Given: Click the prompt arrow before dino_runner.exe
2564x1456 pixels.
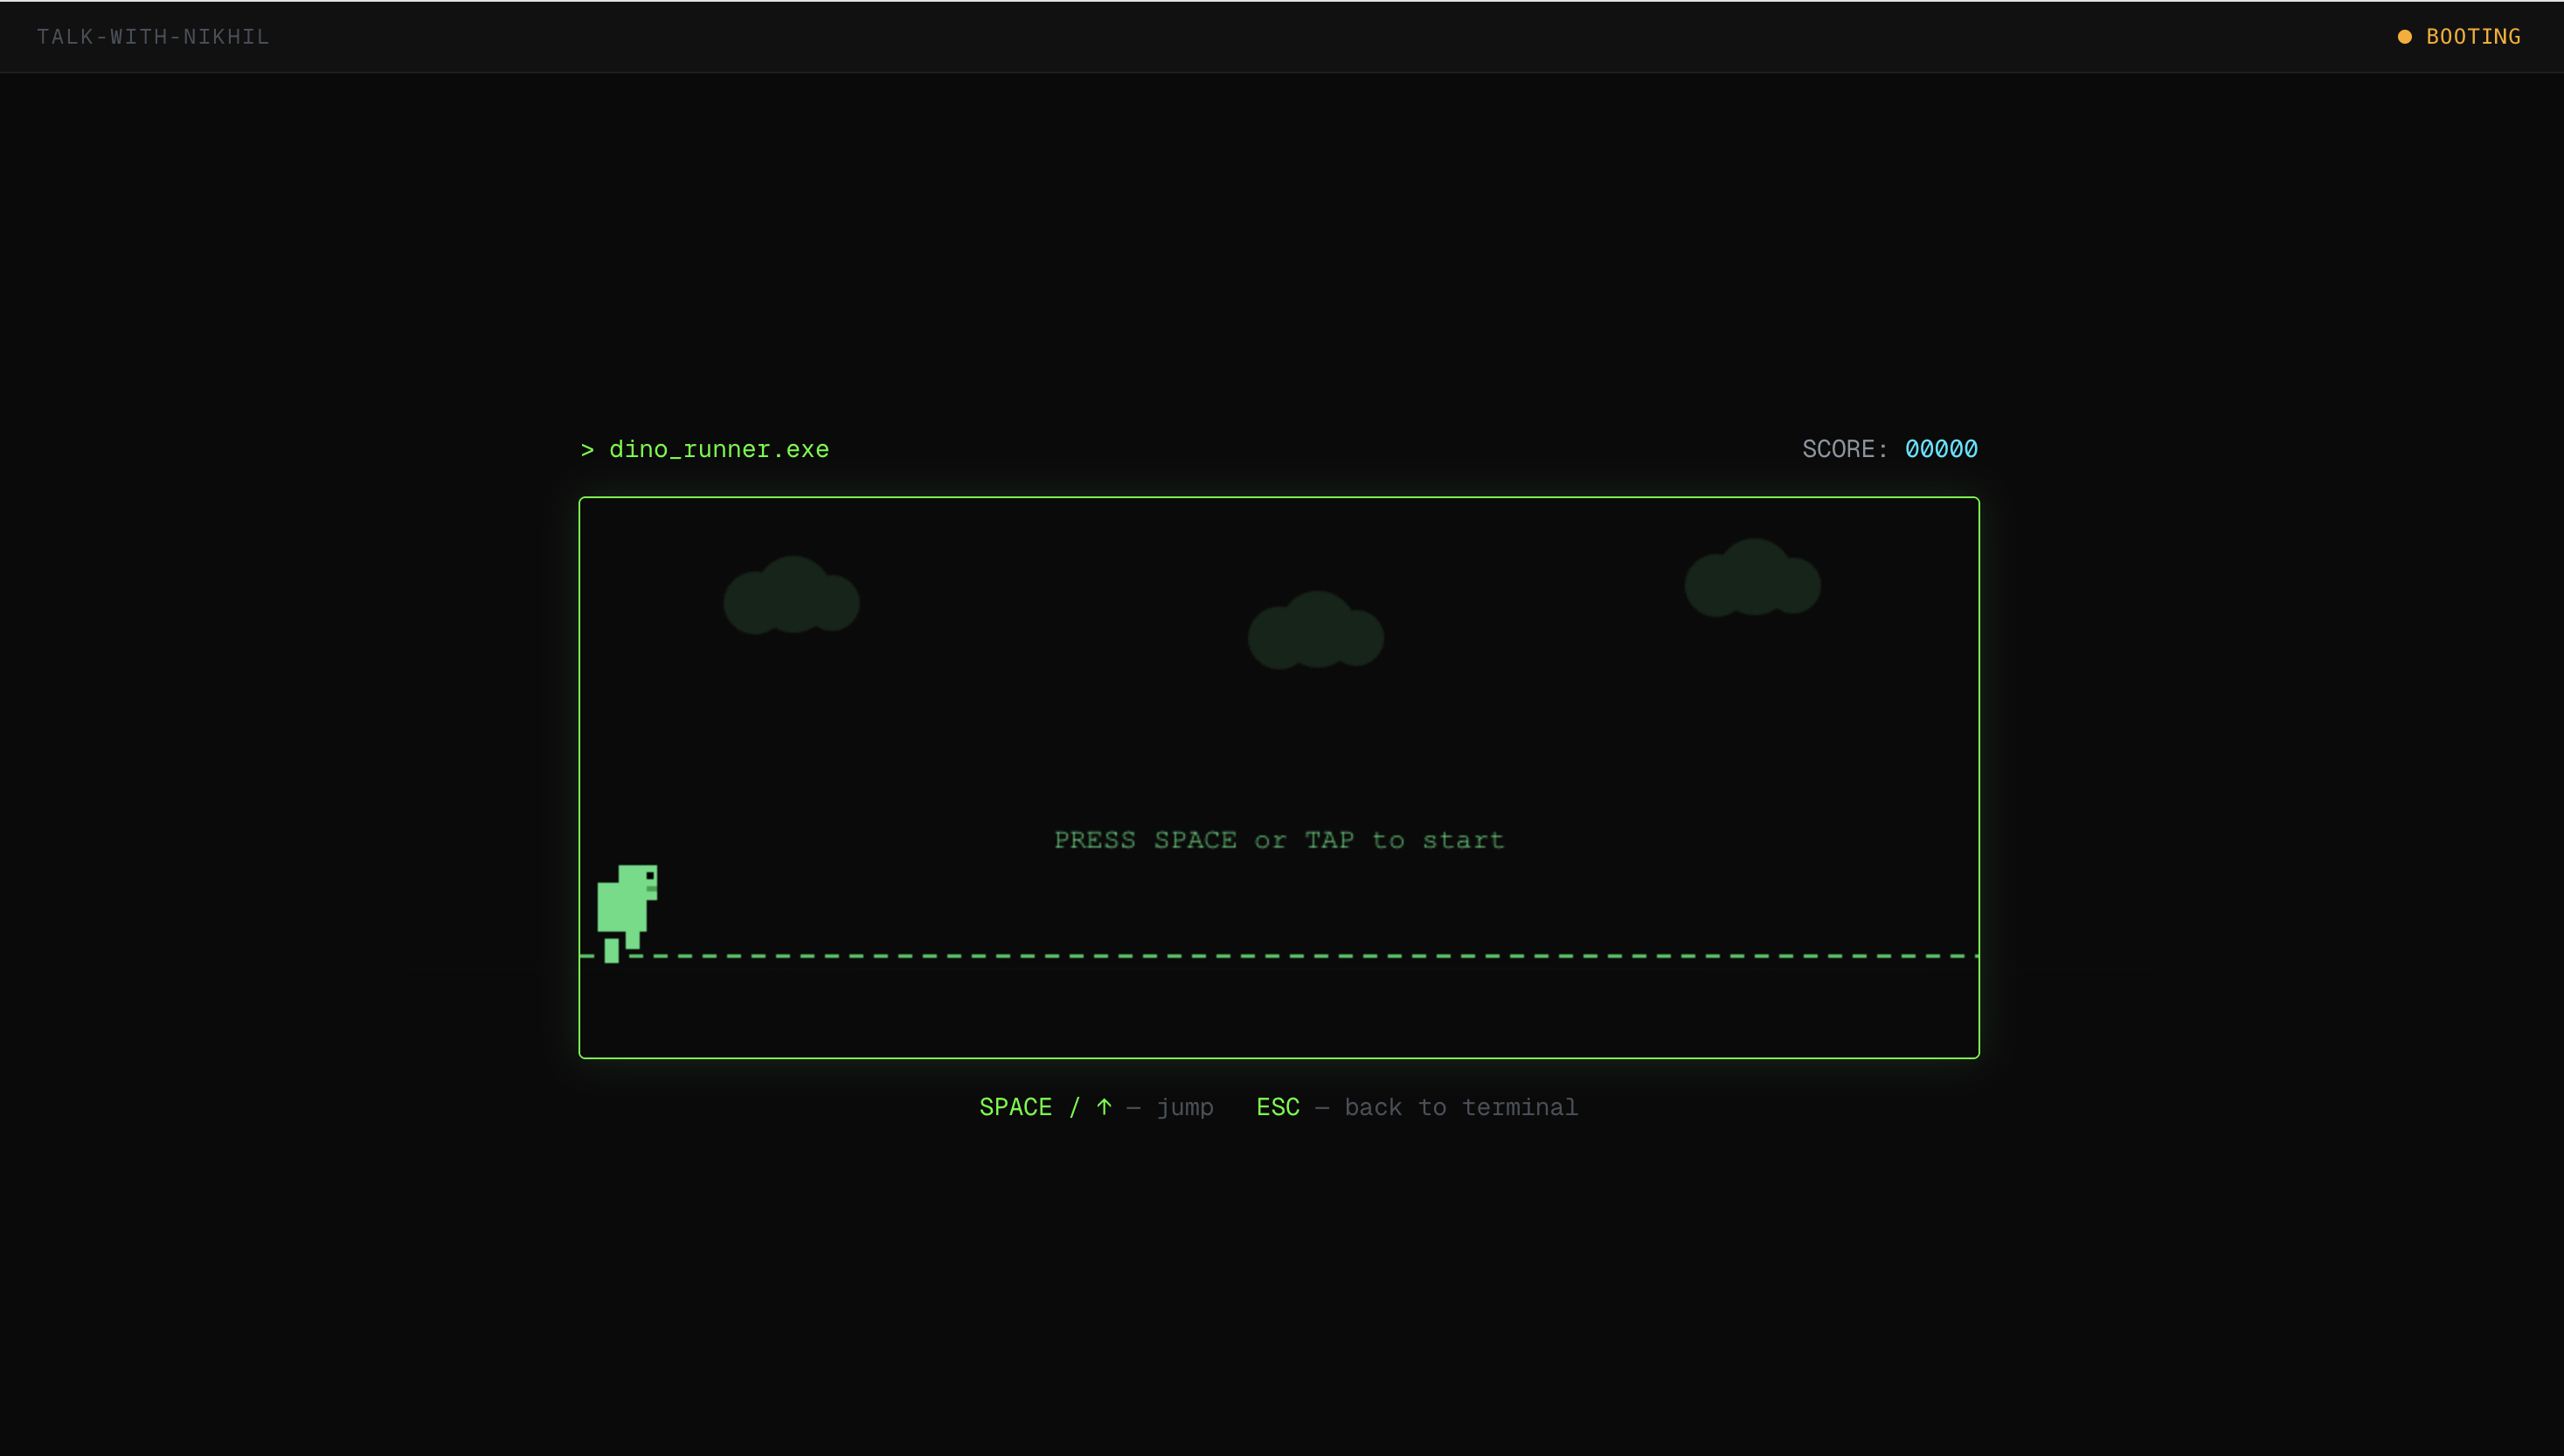Looking at the screenshot, I should click(x=588, y=450).
